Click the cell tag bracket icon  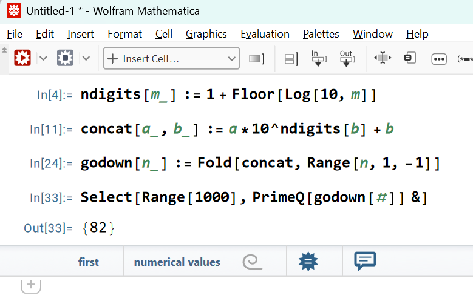click(x=410, y=58)
